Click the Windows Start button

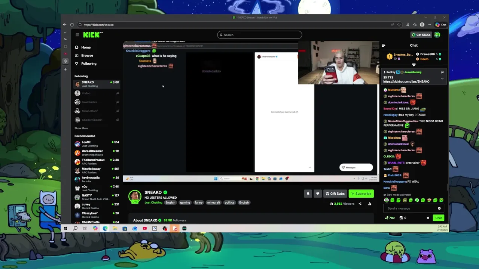click(65, 228)
